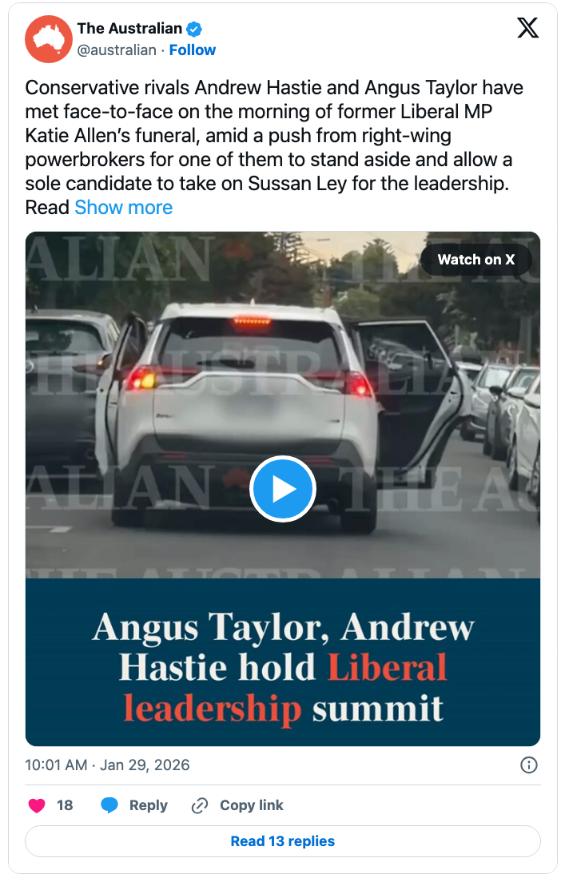The width and height of the screenshot is (565, 882).
Task: Click the copy link chain icon
Action: (x=200, y=805)
